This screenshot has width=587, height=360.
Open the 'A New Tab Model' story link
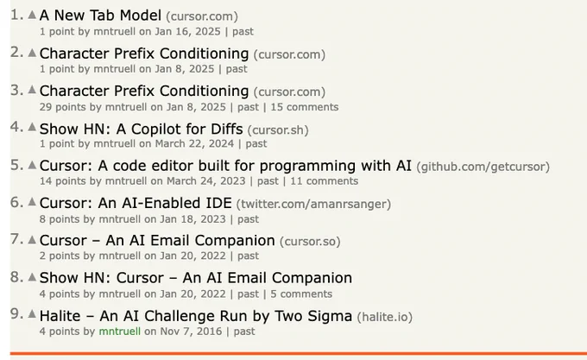pos(100,16)
